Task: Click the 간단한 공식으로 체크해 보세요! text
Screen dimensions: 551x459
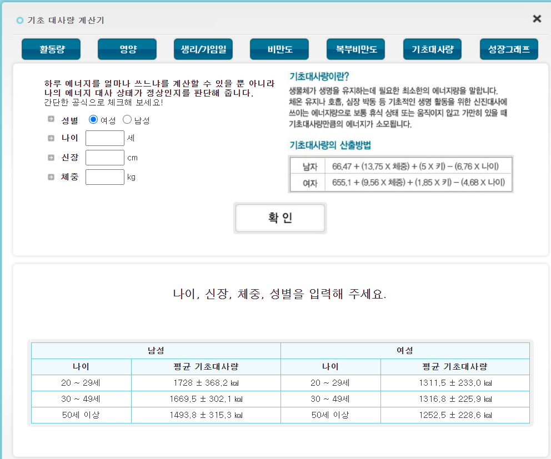Action: [103, 103]
